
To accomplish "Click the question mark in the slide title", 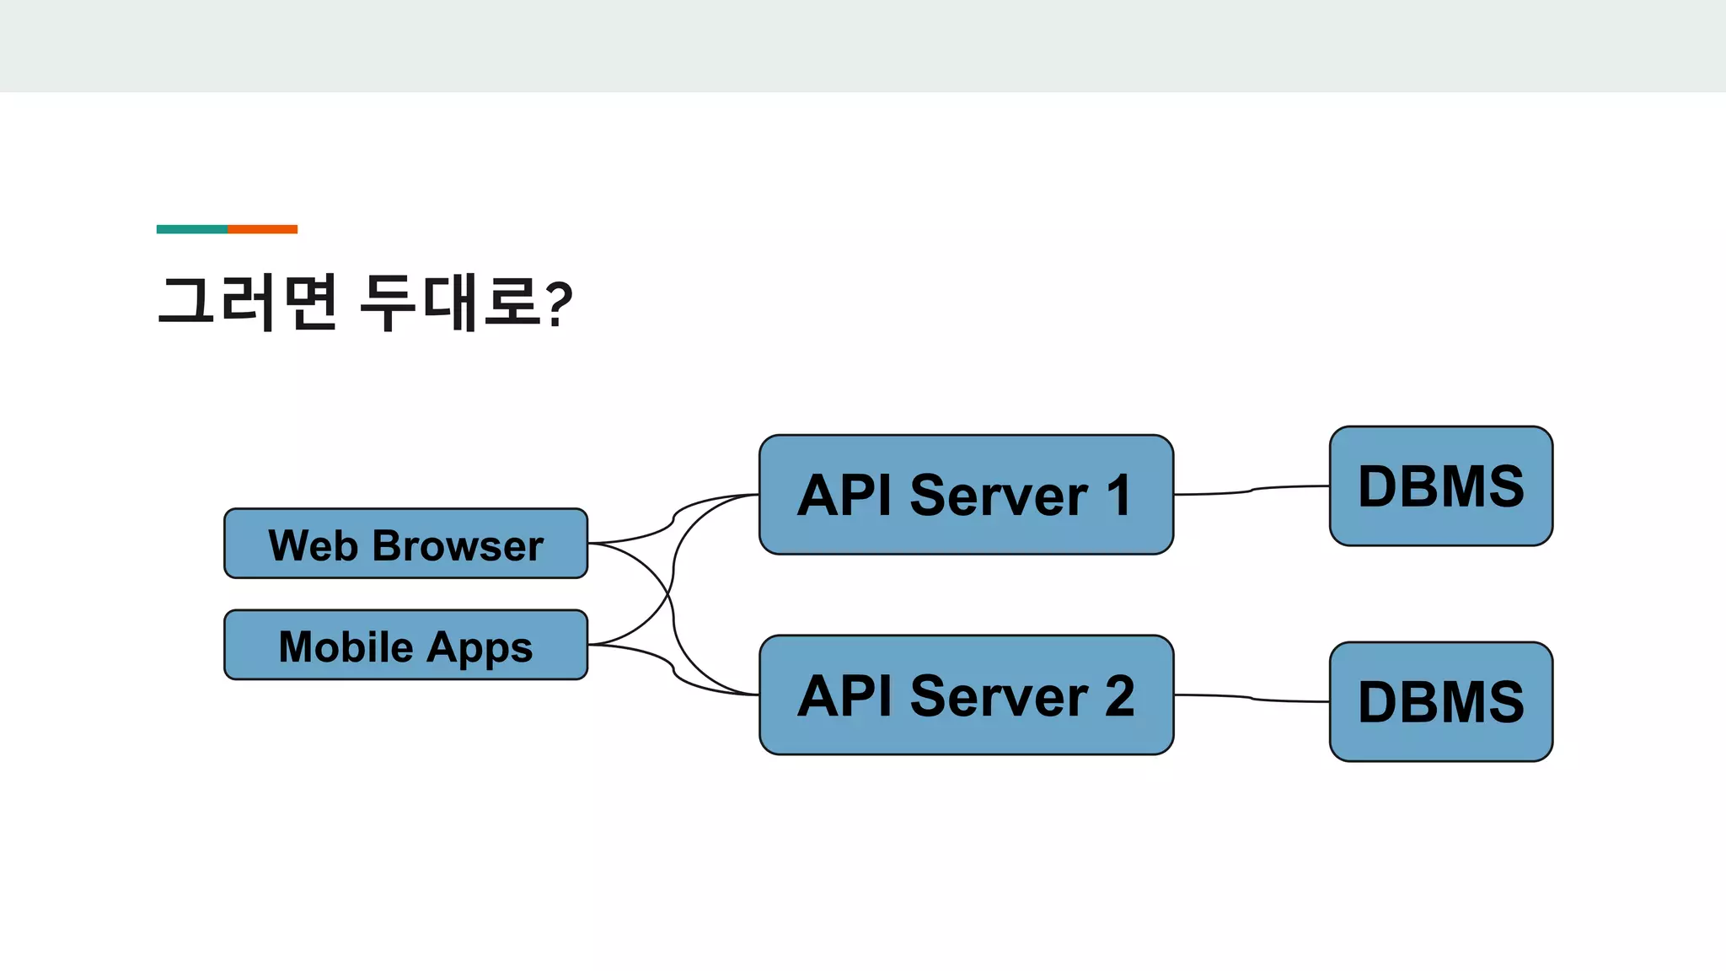I will [559, 304].
